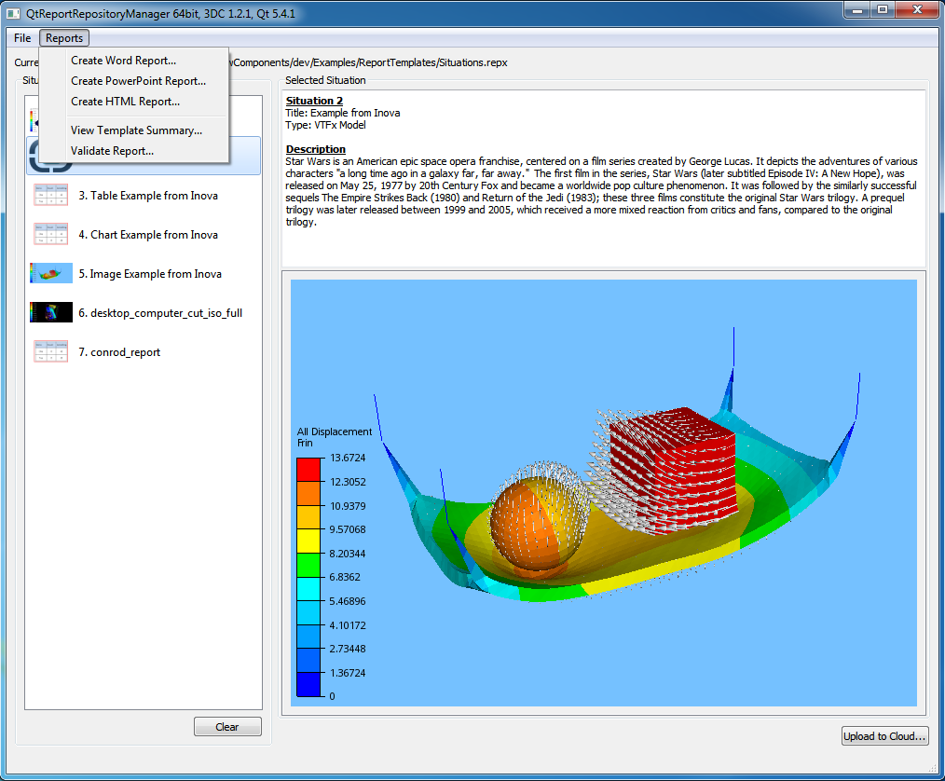Select the desktop_computer_cut_iso_full thumbnail icon
The image size is (945, 781).
click(x=50, y=313)
